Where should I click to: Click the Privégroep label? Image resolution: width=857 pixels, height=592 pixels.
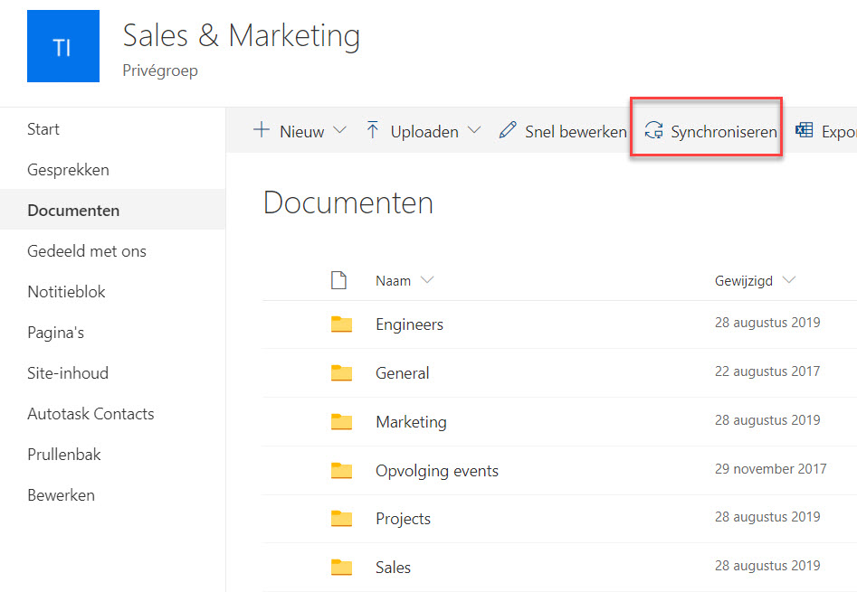160,70
